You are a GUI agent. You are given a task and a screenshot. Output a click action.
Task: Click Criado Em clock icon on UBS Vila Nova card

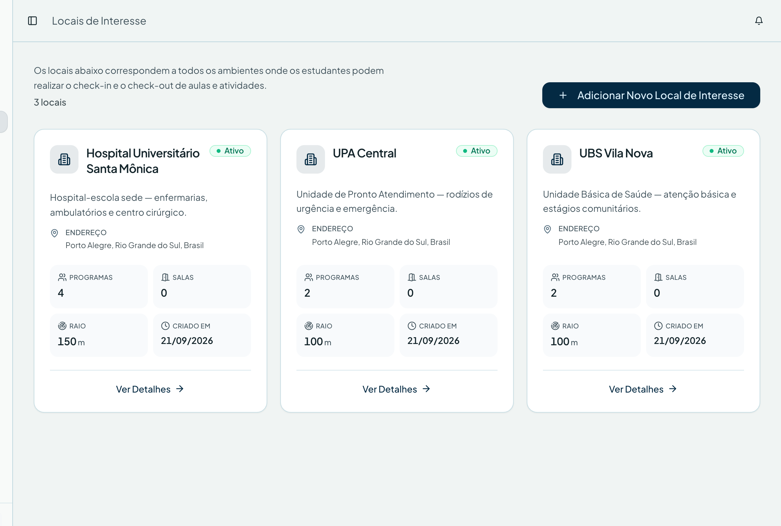(658, 326)
